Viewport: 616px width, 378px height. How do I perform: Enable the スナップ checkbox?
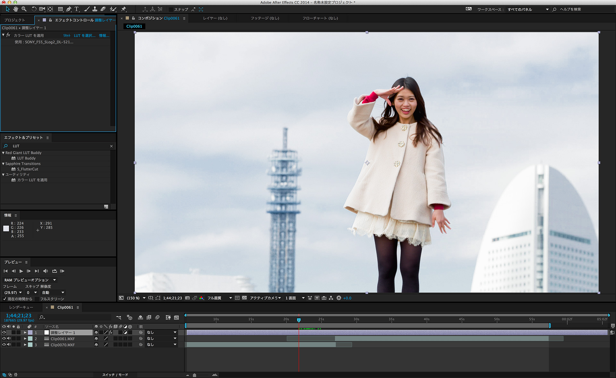point(171,10)
